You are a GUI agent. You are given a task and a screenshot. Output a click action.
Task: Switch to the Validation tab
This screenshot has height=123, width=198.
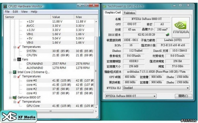129,13
